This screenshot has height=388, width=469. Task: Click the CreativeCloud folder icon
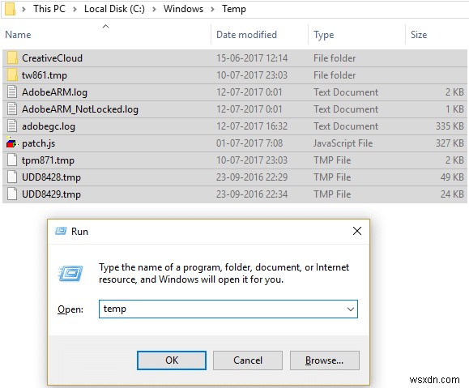click(x=12, y=58)
